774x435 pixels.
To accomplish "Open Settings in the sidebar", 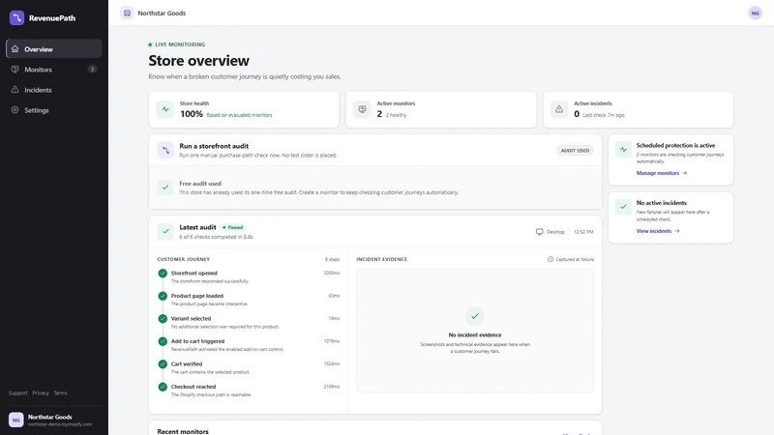I will (x=54, y=110).
